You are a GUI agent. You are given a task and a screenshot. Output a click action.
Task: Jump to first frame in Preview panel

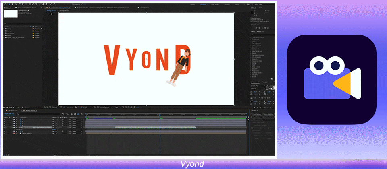(256, 28)
